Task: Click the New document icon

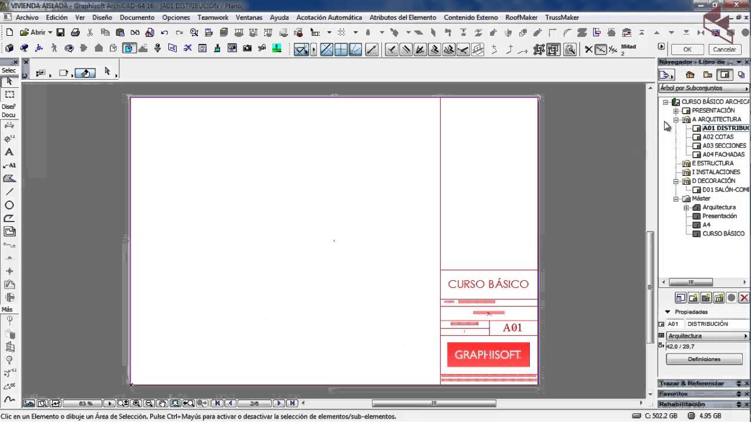Action: [x=9, y=32]
